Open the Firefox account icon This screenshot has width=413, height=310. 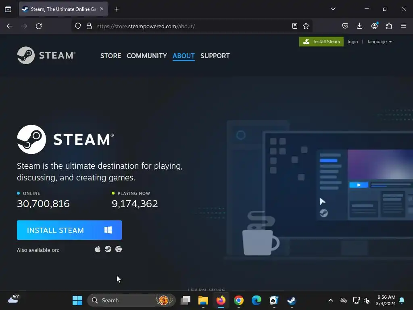pyautogui.click(x=374, y=26)
